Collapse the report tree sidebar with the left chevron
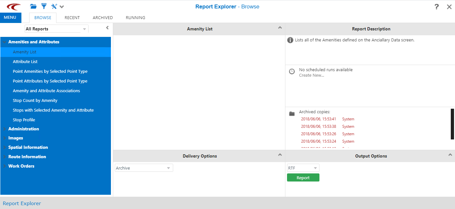This screenshot has height=209, width=455. coord(107,28)
